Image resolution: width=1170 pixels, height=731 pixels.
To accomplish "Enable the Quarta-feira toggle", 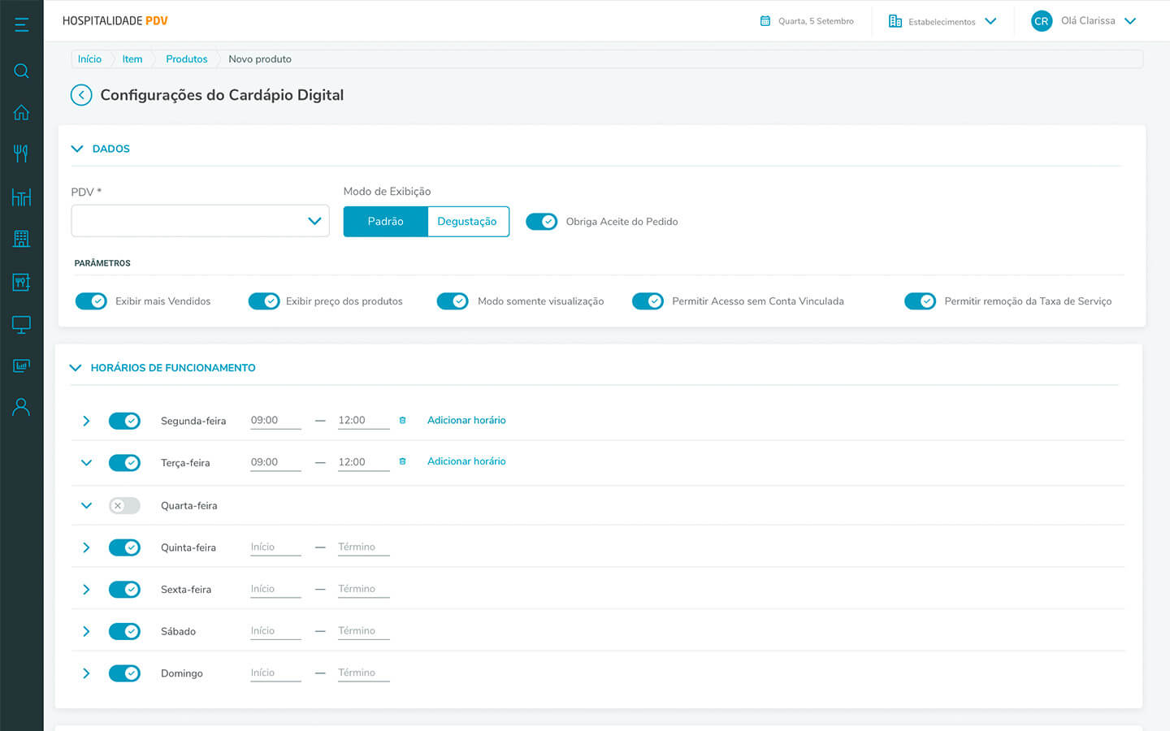I will coord(124,505).
